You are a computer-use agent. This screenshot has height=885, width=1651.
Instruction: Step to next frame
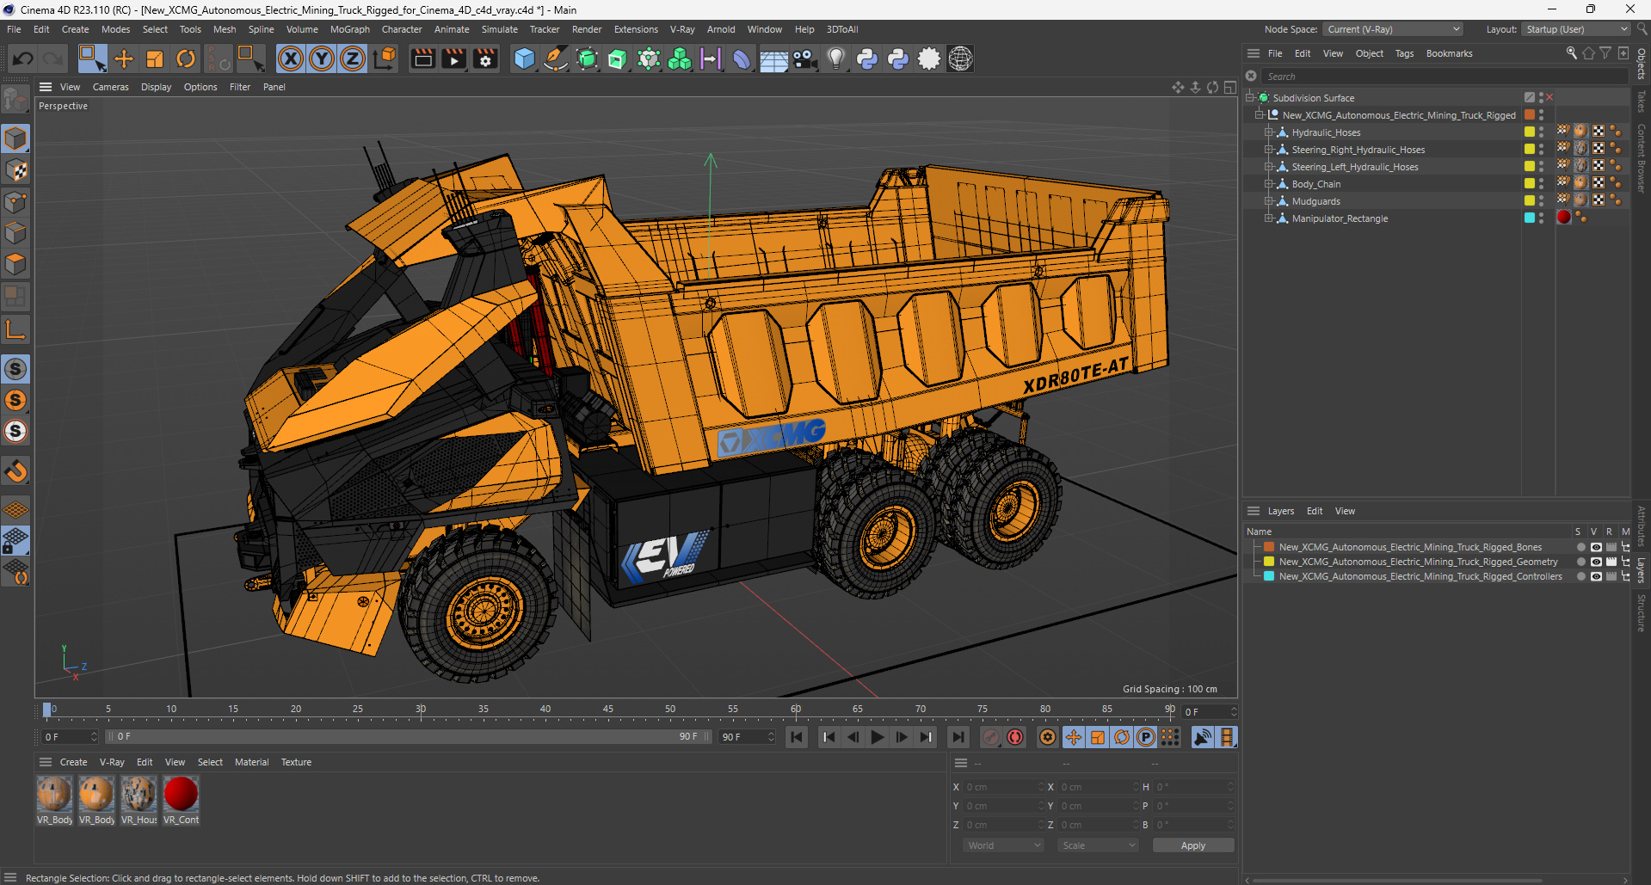901,737
